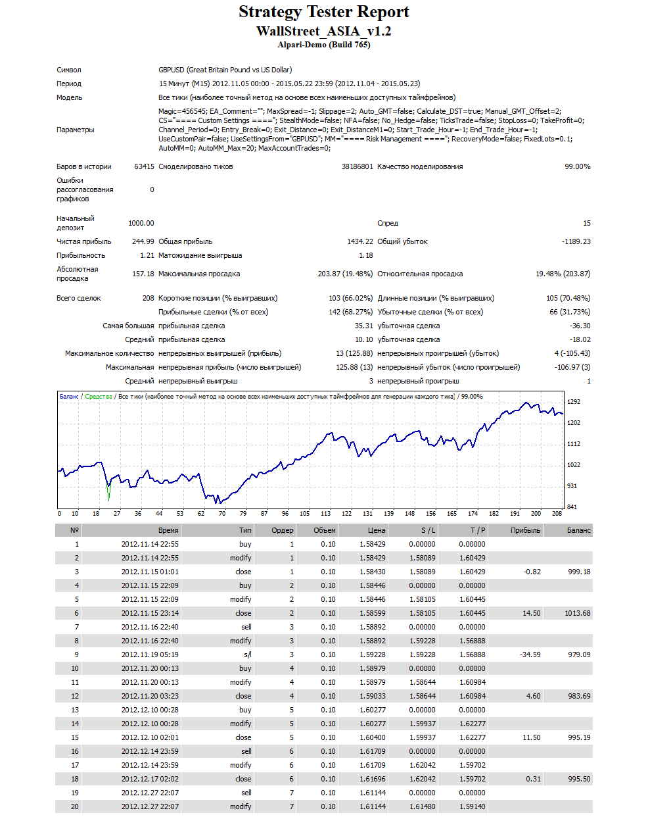Click maximal consecutive profit 125.88 (13)
This screenshot has height=817, width=648.
tap(355, 367)
